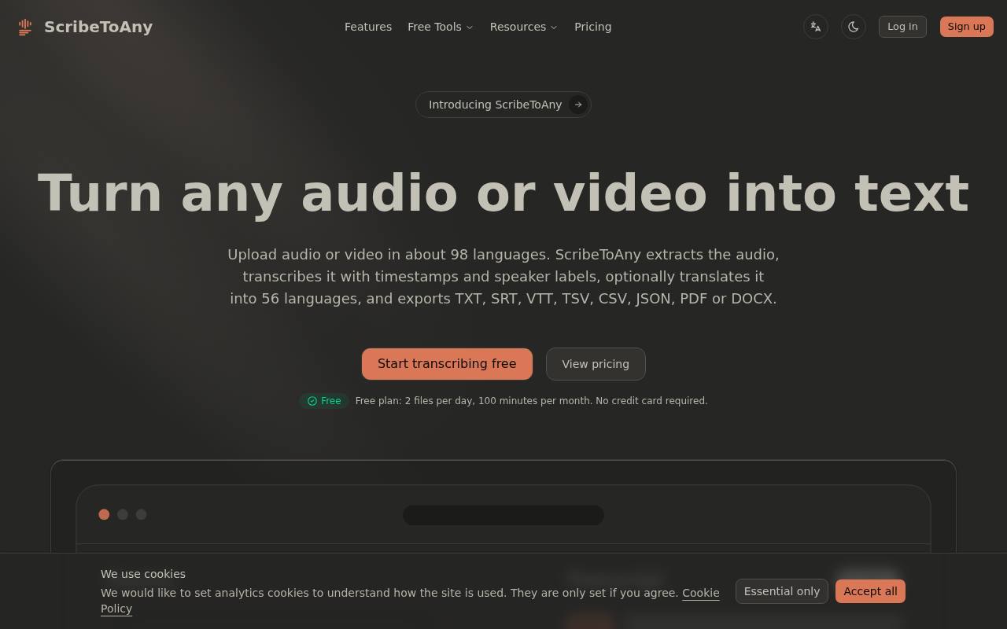
Task: Click the dark address bar in demo window
Action: pyautogui.click(x=503, y=515)
